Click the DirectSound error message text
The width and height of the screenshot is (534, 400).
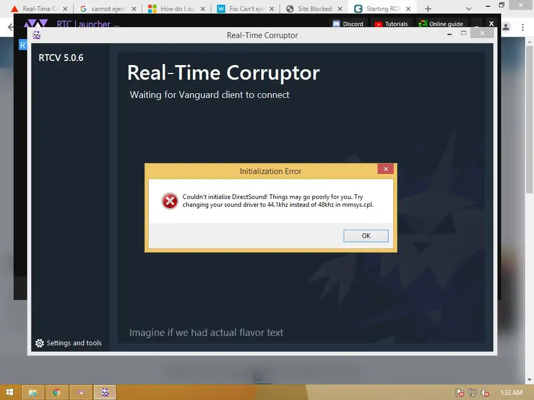278,201
